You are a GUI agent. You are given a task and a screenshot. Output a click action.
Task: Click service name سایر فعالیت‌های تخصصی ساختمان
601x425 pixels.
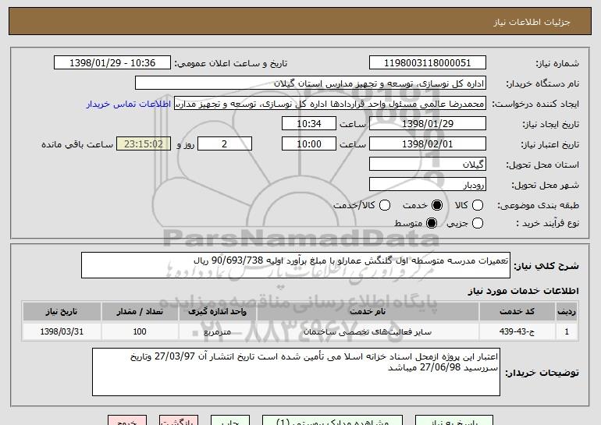(x=368, y=331)
